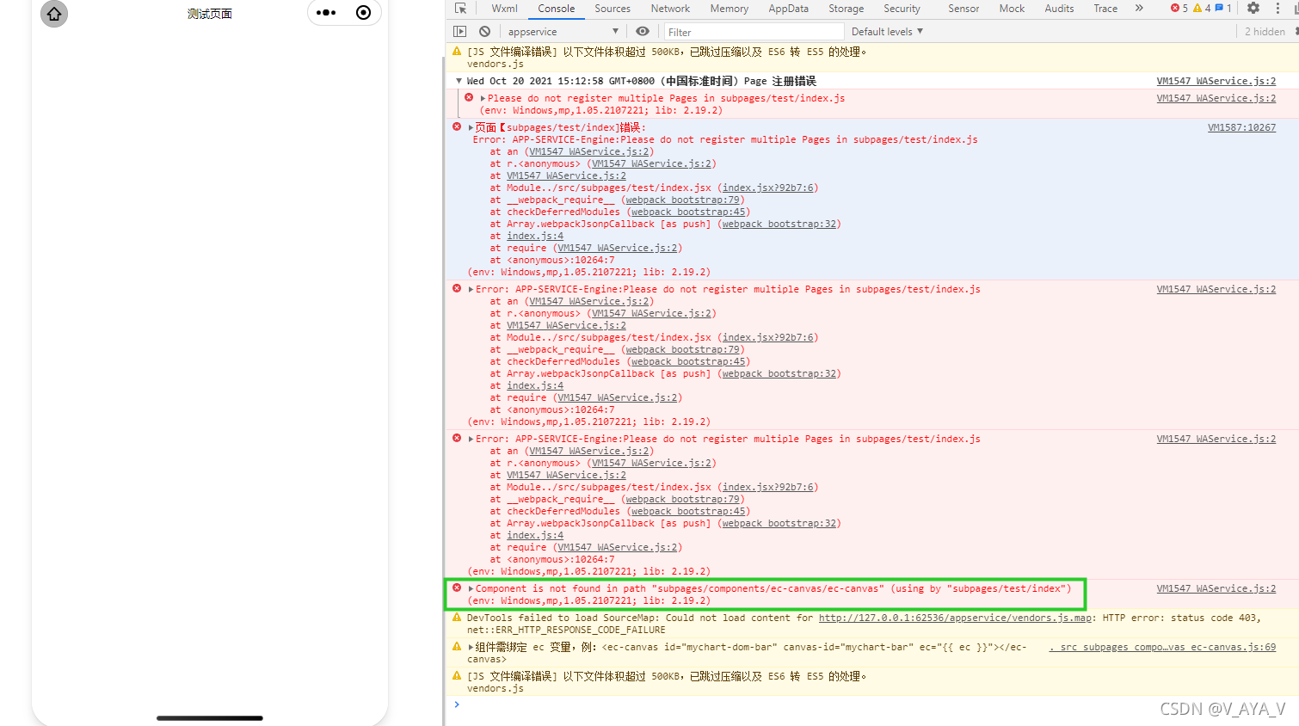Switch to the Storage tab

pos(847,9)
